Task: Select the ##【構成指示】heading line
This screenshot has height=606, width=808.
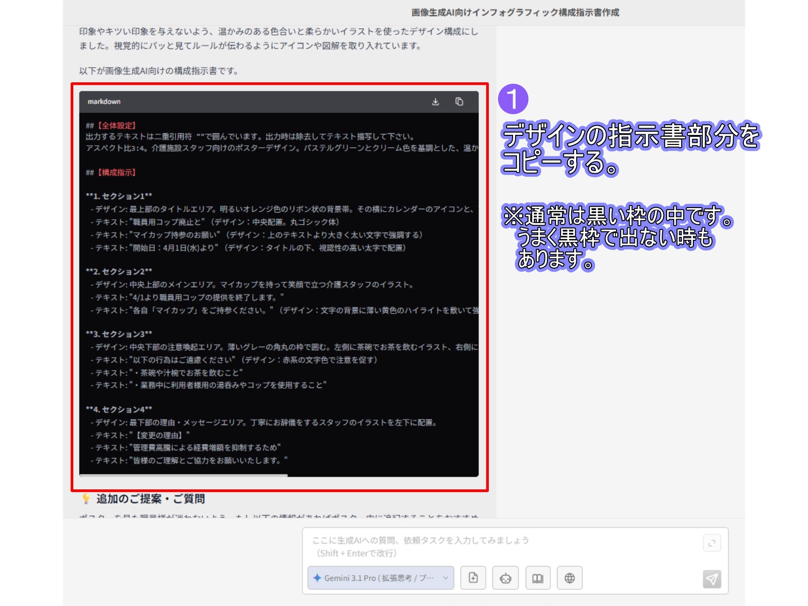Action: (x=111, y=173)
